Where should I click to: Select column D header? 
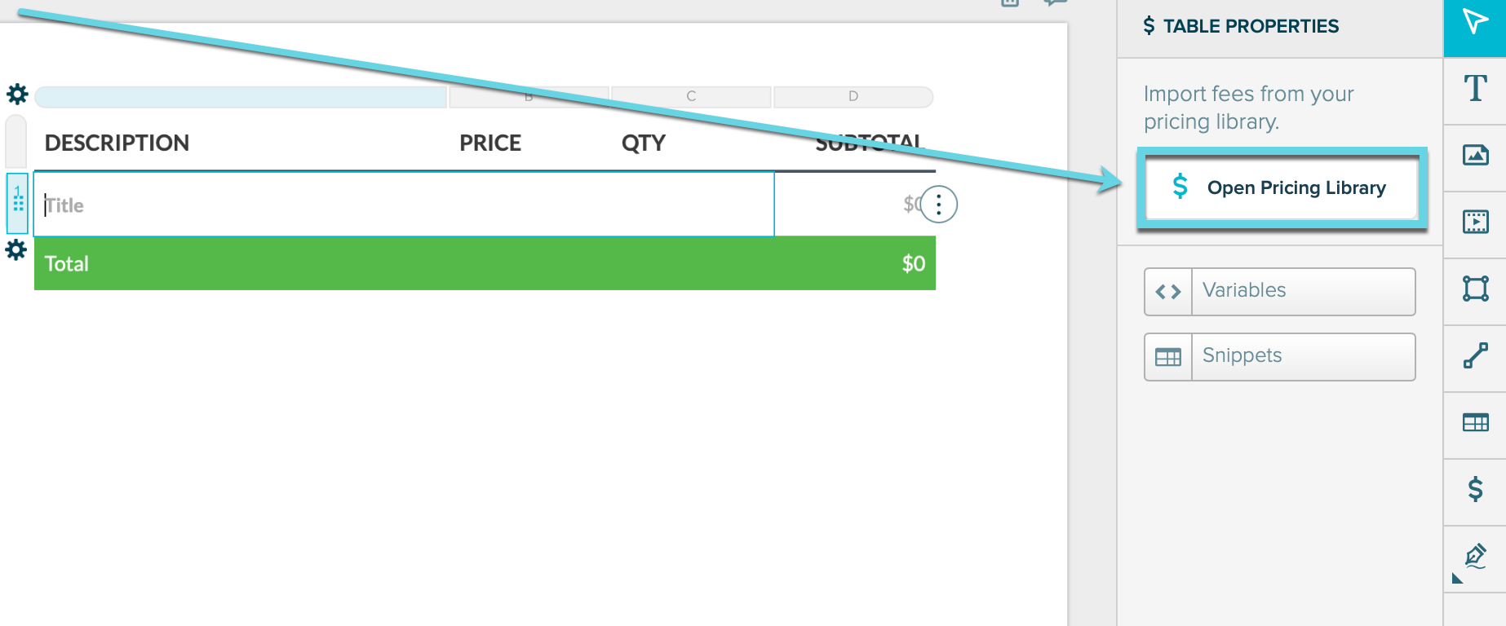tap(853, 96)
